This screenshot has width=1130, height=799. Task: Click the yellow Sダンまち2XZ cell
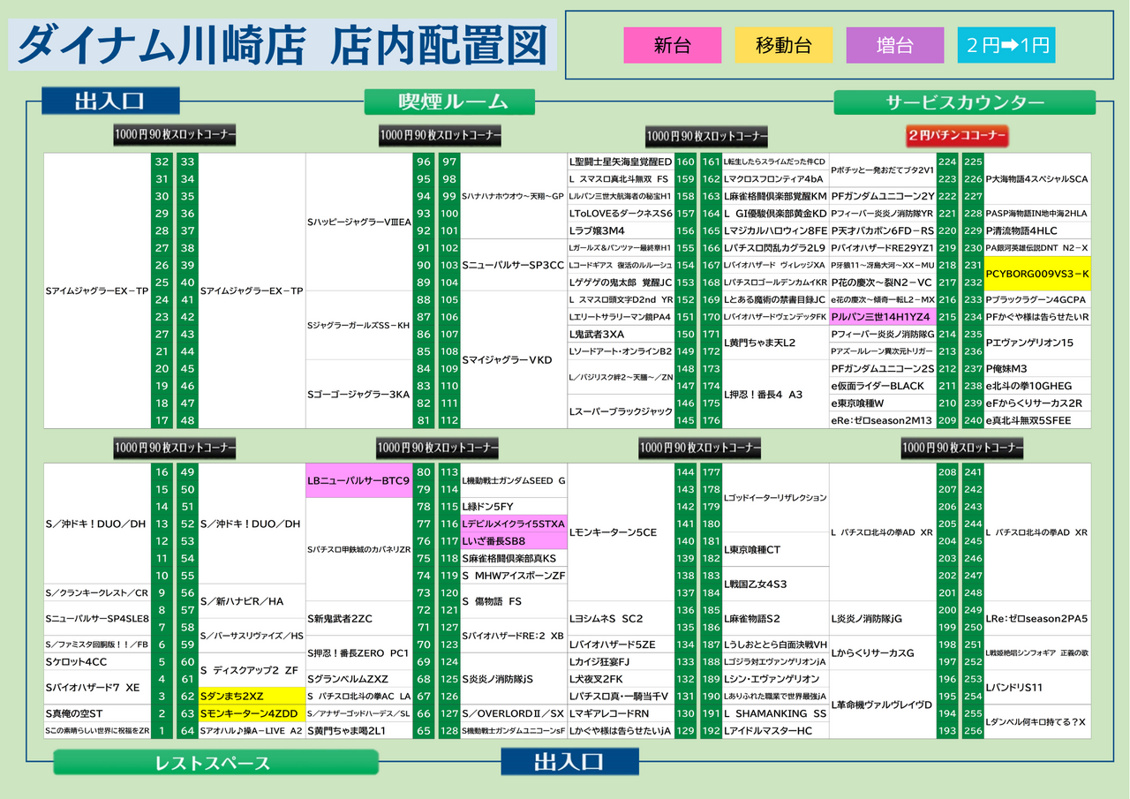[252, 696]
